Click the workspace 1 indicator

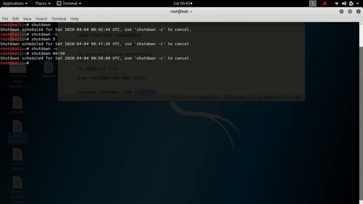[313, 3]
